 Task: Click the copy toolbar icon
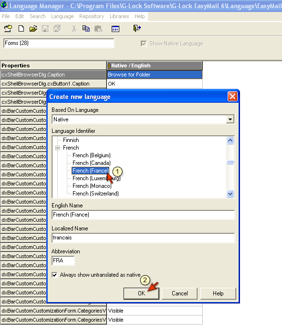[86, 28]
